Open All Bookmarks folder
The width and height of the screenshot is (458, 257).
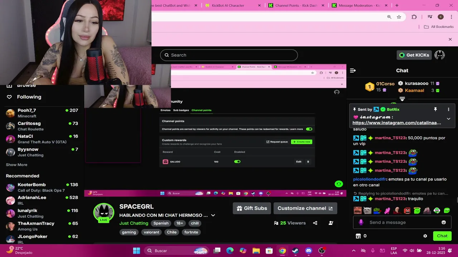click(x=439, y=27)
